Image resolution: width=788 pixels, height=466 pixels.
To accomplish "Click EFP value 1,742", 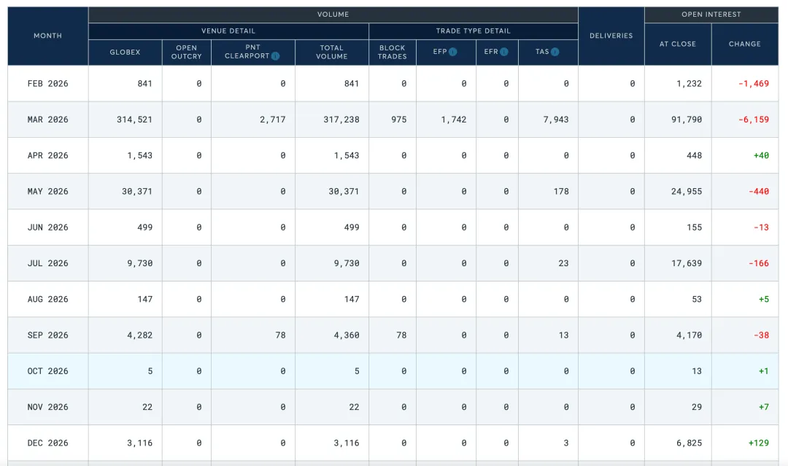I will click(453, 120).
